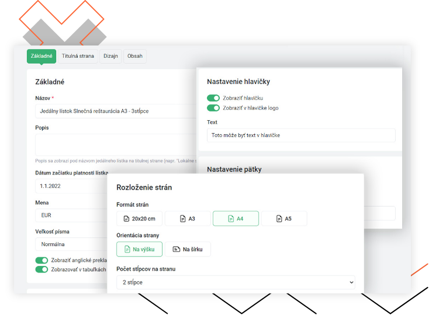
Task: Focus the Popis text area
Action: (x=116, y=145)
